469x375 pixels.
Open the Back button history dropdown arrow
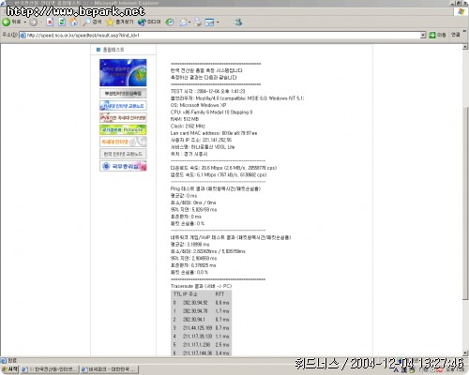tap(25, 22)
